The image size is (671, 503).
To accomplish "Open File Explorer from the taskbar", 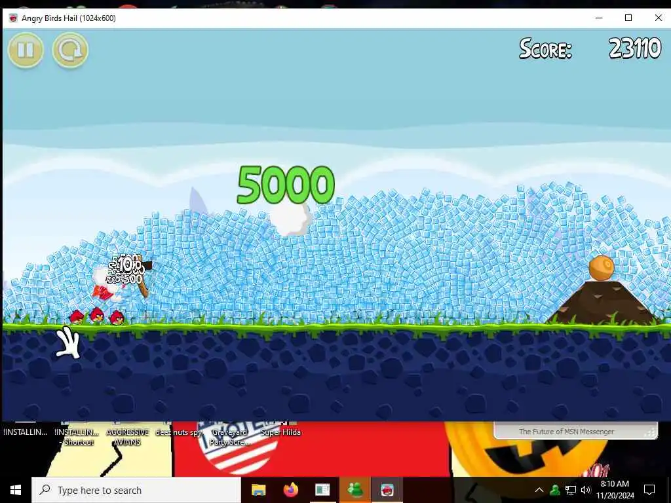I will [x=258, y=490].
